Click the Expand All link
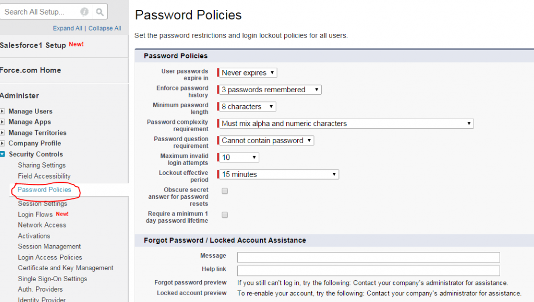The height and width of the screenshot is (302, 534). pyautogui.click(x=67, y=28)
